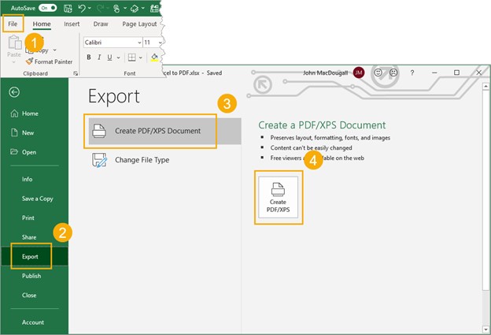
Task: Toggle Italic formatting
Action: [99, 57]
